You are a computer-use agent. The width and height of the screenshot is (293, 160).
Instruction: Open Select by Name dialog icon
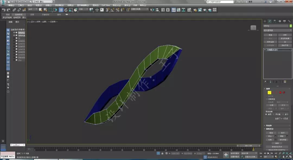[45, 10]
